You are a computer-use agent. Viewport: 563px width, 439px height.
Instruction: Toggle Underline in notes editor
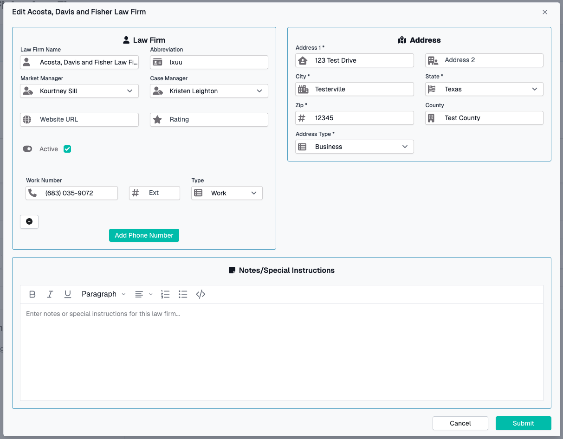point(68,294)
